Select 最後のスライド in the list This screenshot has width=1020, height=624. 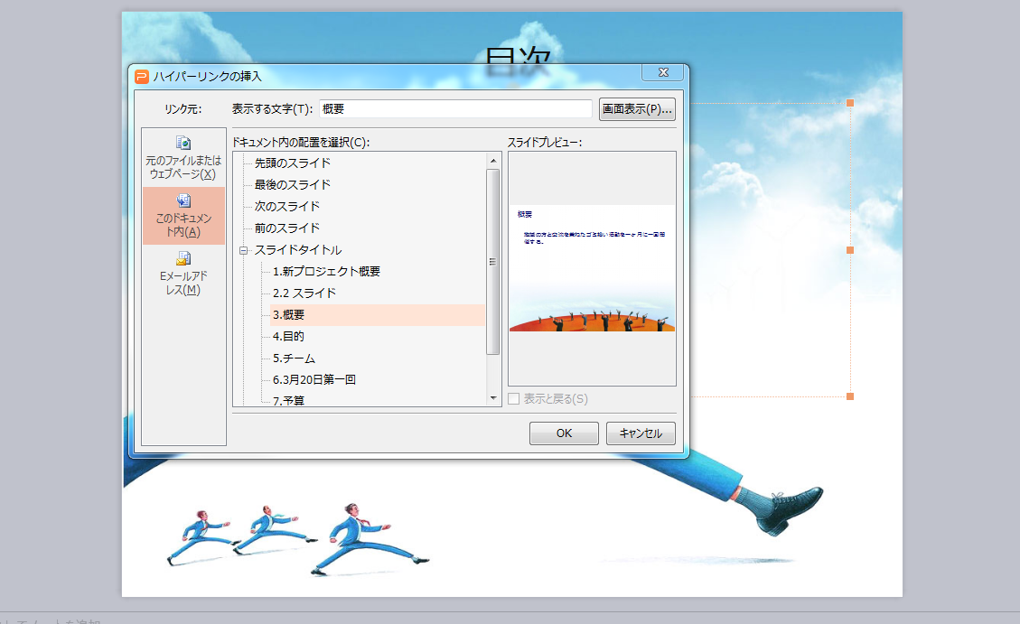(x=293, y=184)
